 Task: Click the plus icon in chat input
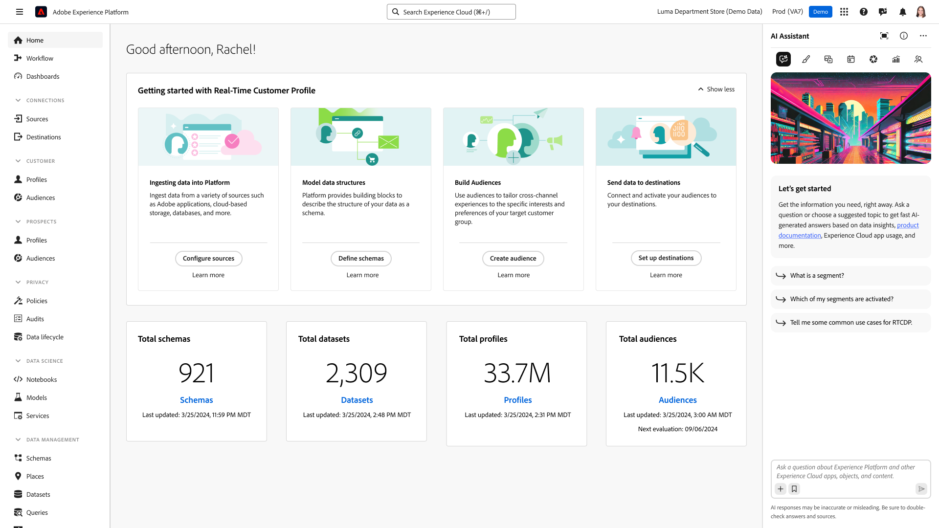[781, 489]
